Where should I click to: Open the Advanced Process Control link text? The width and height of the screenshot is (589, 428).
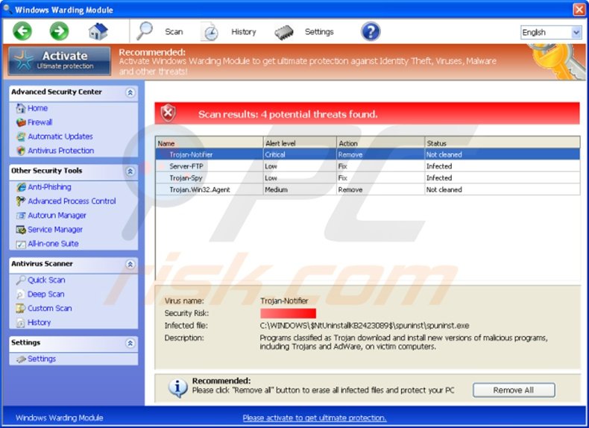pyautogui.click(x=72, y=201)
